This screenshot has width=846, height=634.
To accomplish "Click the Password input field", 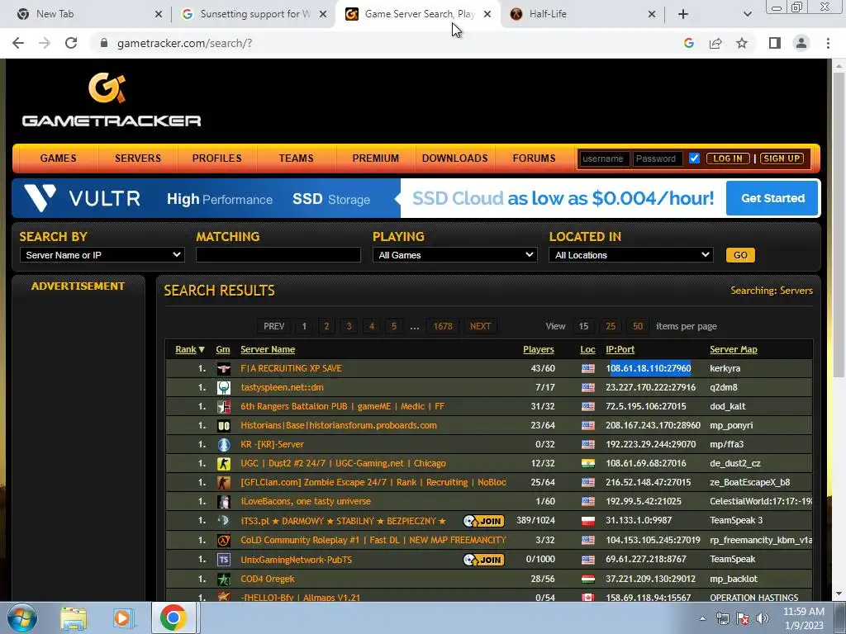I will 657,158.
